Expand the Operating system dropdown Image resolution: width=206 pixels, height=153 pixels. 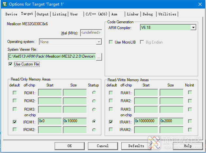coord(99,42)
